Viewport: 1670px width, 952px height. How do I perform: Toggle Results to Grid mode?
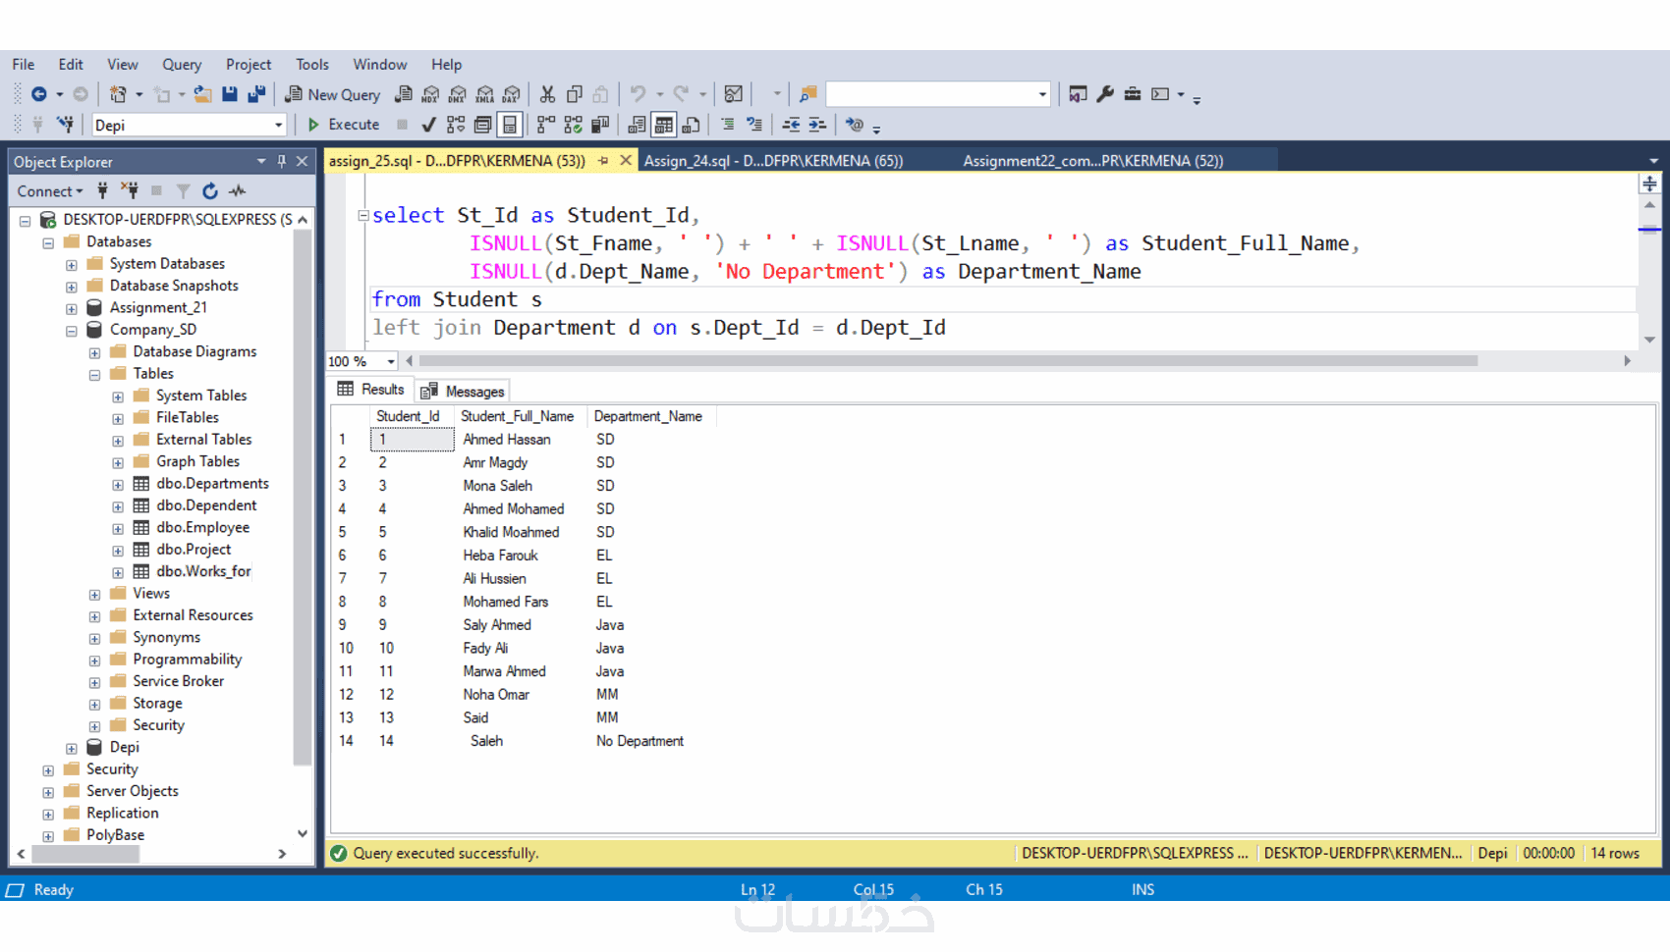664,125
